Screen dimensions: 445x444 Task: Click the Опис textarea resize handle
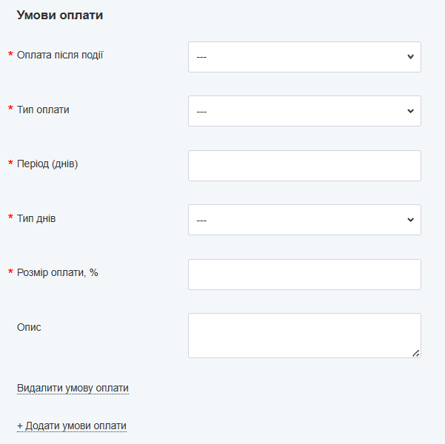(x=416, y=353)
